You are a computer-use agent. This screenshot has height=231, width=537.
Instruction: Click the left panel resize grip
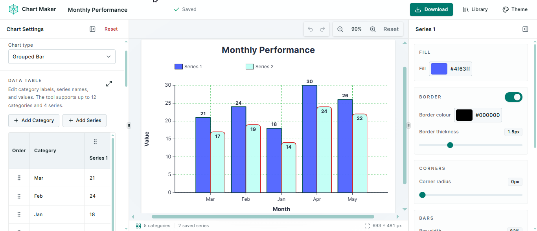(x=129, y=126)
